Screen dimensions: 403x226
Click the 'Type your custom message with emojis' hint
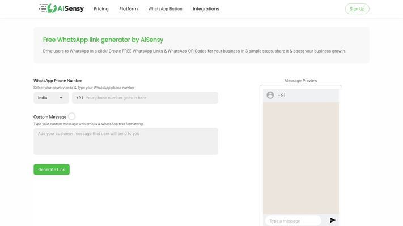88,124
